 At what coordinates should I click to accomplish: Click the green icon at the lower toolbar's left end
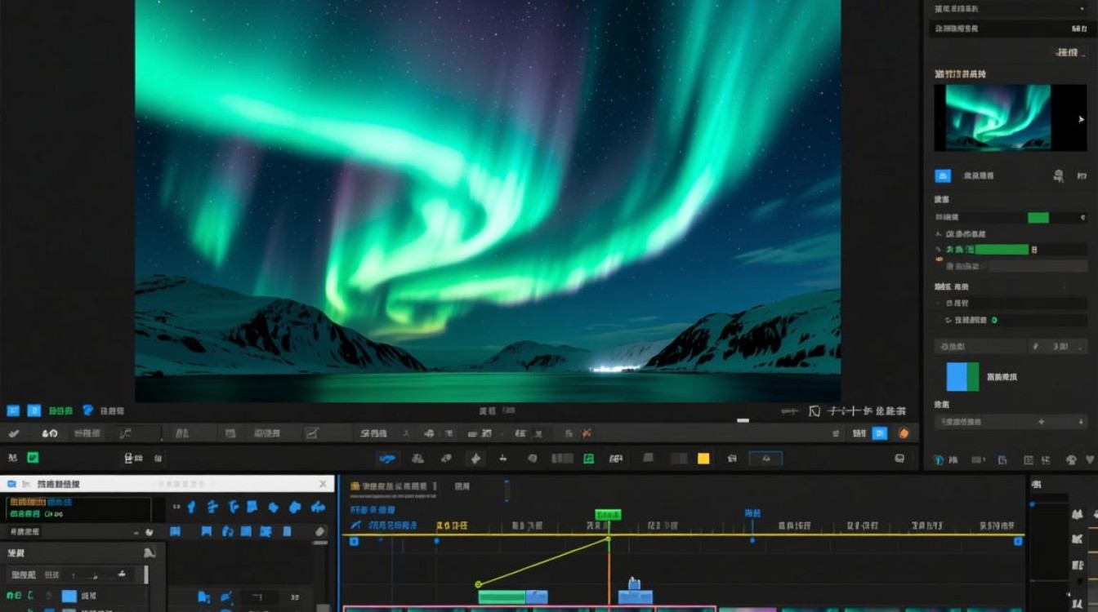[33, 458]
